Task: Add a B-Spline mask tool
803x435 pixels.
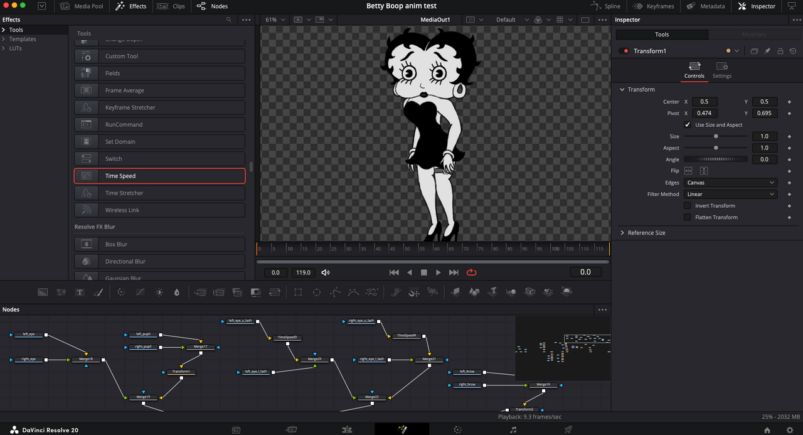Action: (x=354, y=292)
